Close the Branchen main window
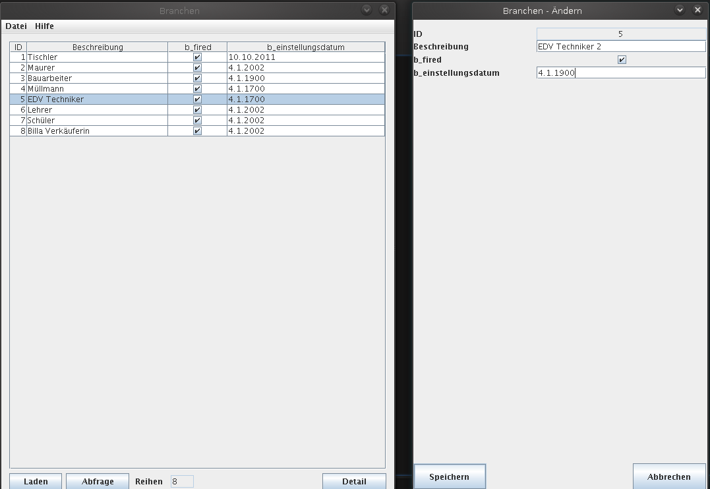Image resolution: width=710 pixels, height=489 pixels. (x=384, y=11)
